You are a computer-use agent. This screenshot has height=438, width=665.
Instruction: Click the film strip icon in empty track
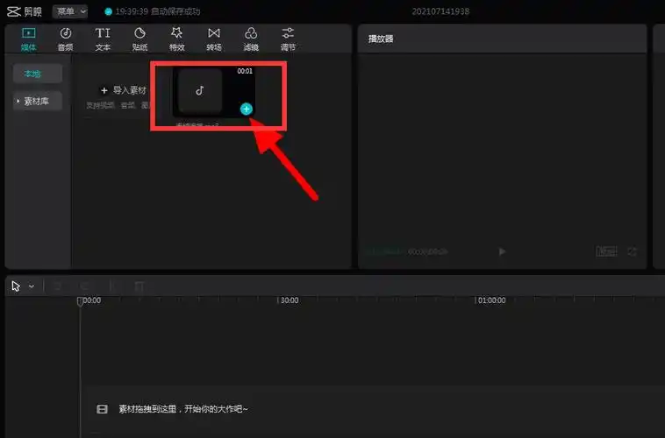[103, 409]
